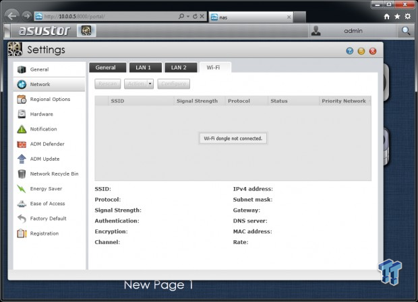Minimize Settings window with yellow button
Screen dimensions: 418x302
click(x=361, y=51)
